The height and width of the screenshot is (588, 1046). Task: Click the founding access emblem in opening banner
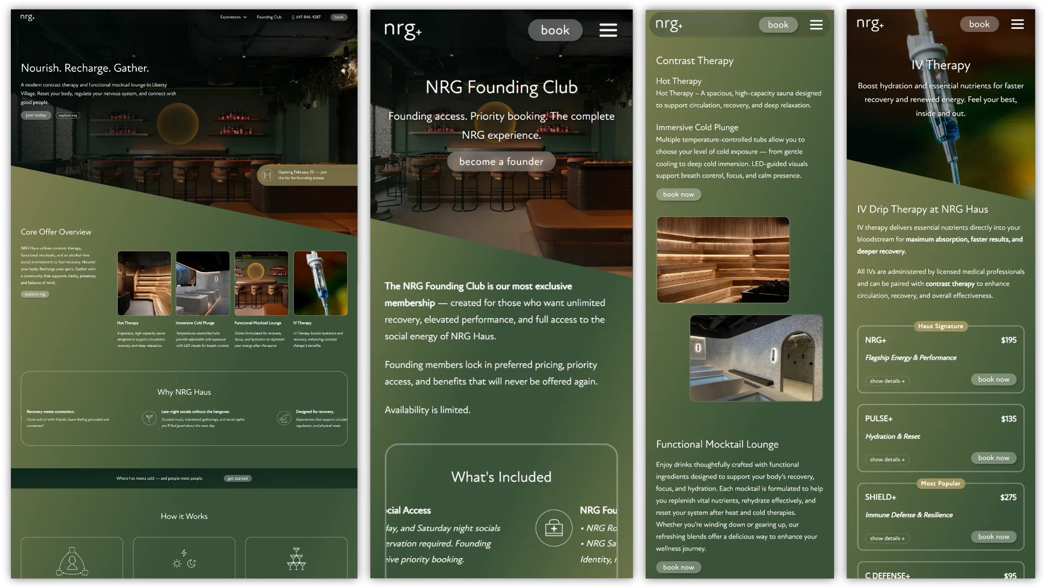click(x=267, y=175)
